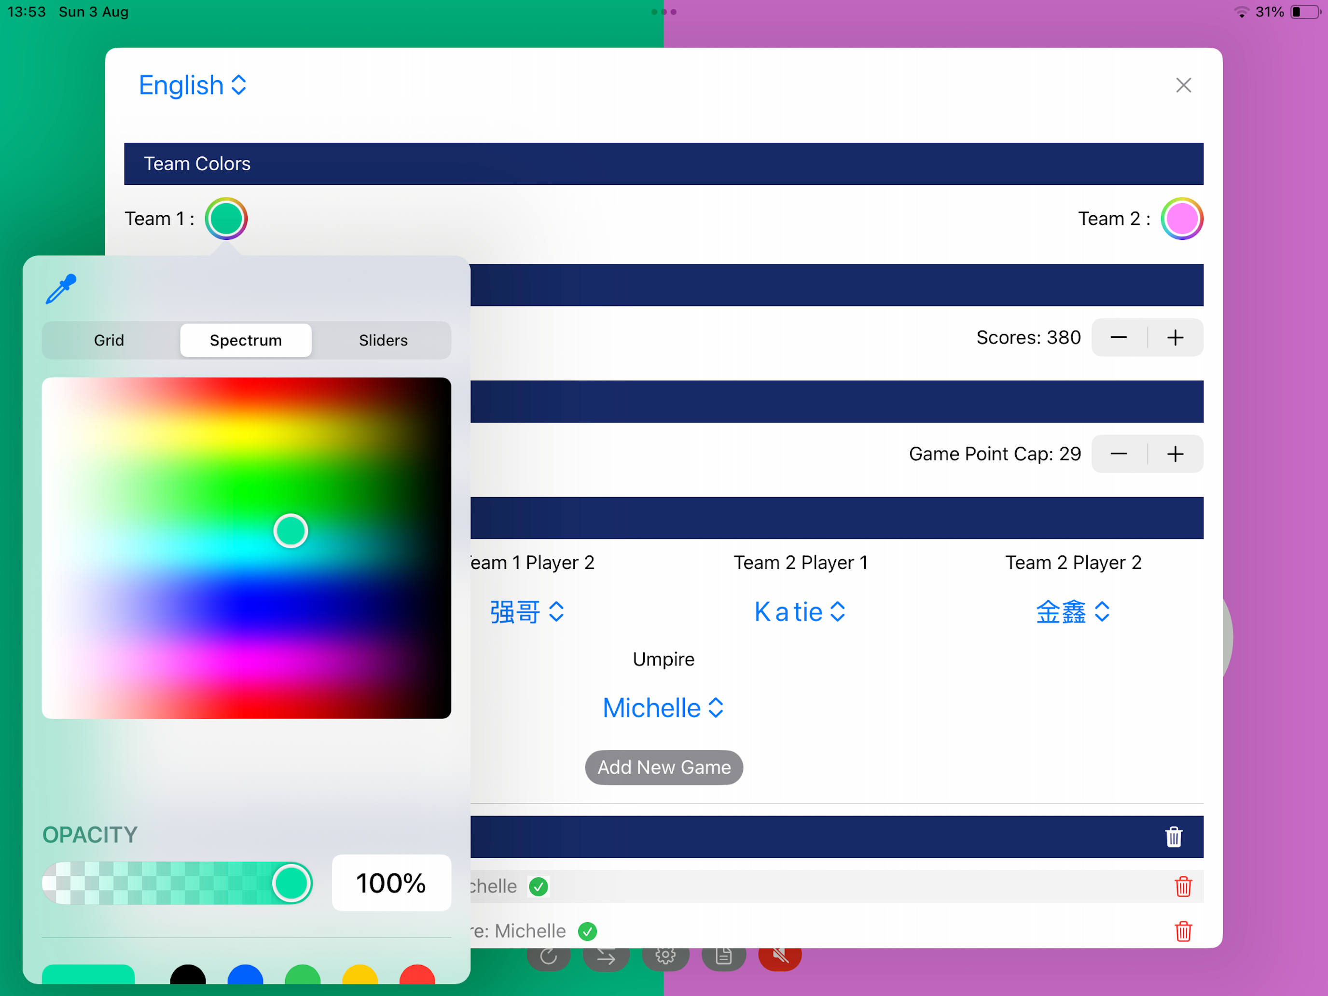Click Add New Game button

click(x=664, y=767)
